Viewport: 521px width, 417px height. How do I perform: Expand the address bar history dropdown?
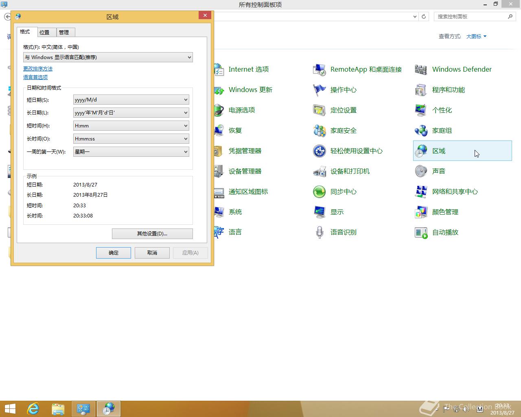point(415,17)
